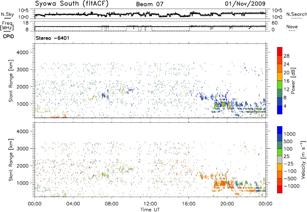This screenshot has width=307, height=212.
Task: Click the '4' label on Power color bar
Action: click(x=285, y=106)
